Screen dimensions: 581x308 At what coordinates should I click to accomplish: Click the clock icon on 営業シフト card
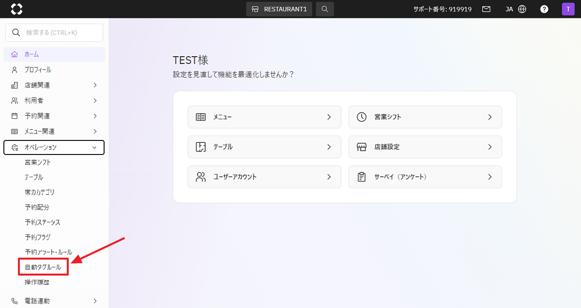click(362, 117)
